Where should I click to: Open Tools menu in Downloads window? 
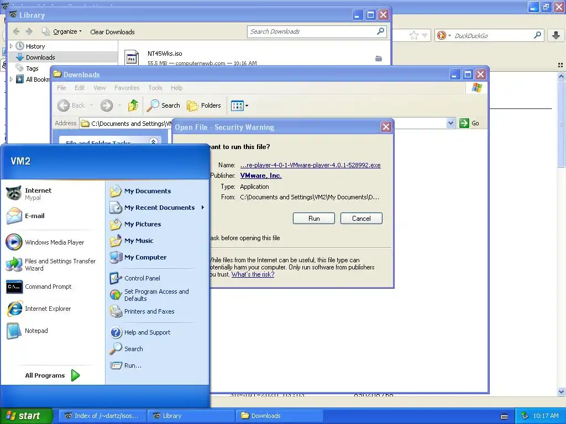(x=155, y=88)
